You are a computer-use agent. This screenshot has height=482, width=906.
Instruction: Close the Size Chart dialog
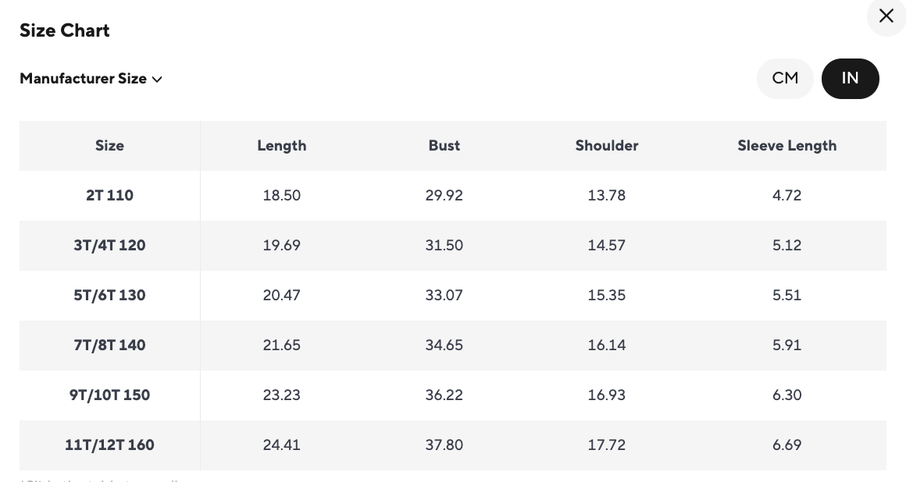(886, 16)
